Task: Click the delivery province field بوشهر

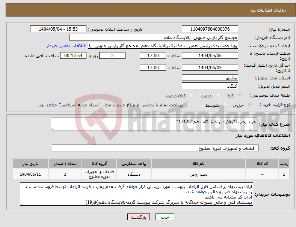Action: click(x=210, y=78)
